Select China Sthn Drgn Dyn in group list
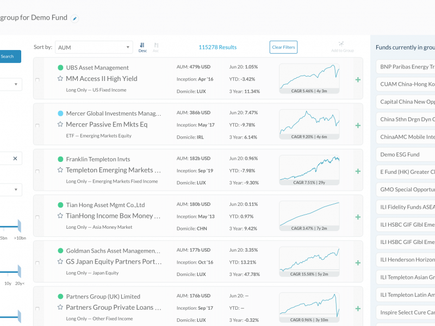Viewport: 435px width, 326px height. point(406,119)
